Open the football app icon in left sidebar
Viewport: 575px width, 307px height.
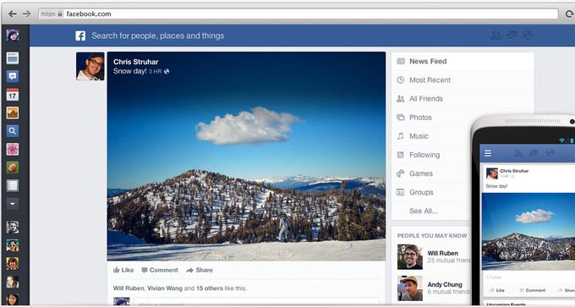click(13, 167)
